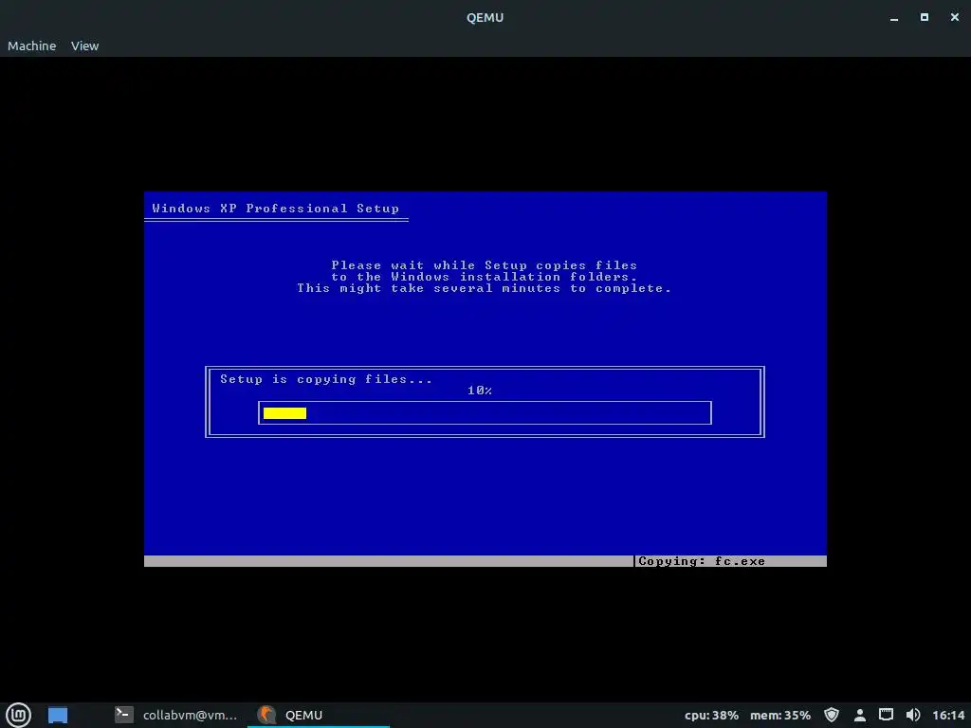Open the network connection tray icon
The height and width of the screenshot is (728, 971).
(887, 715)
